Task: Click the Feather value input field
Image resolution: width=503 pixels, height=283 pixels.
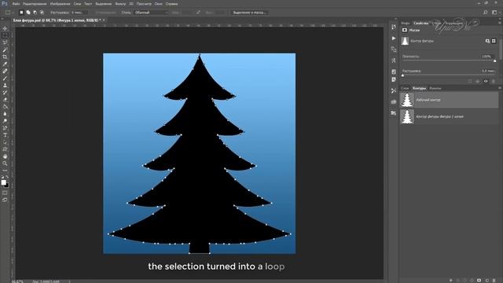Action: [x=79, y=13]
